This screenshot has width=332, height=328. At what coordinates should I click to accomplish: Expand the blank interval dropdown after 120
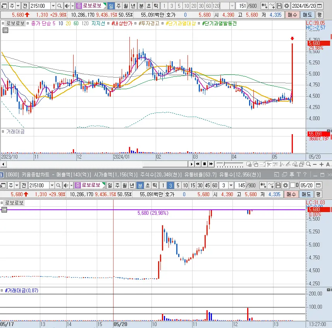tap(232, 6)
